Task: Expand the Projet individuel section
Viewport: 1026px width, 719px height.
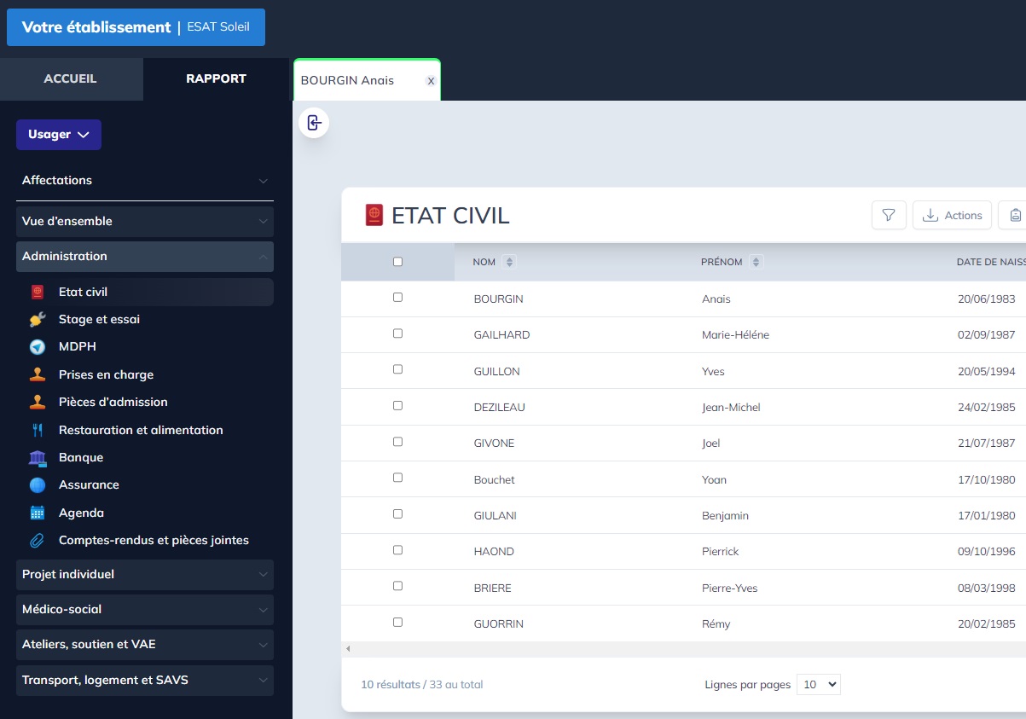Action: coord(145,575)
